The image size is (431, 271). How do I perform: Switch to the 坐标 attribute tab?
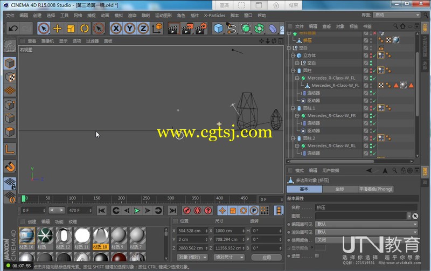(339, 189)
